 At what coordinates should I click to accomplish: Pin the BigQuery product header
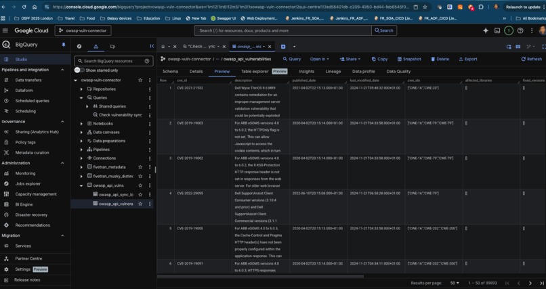coord(64,45)
